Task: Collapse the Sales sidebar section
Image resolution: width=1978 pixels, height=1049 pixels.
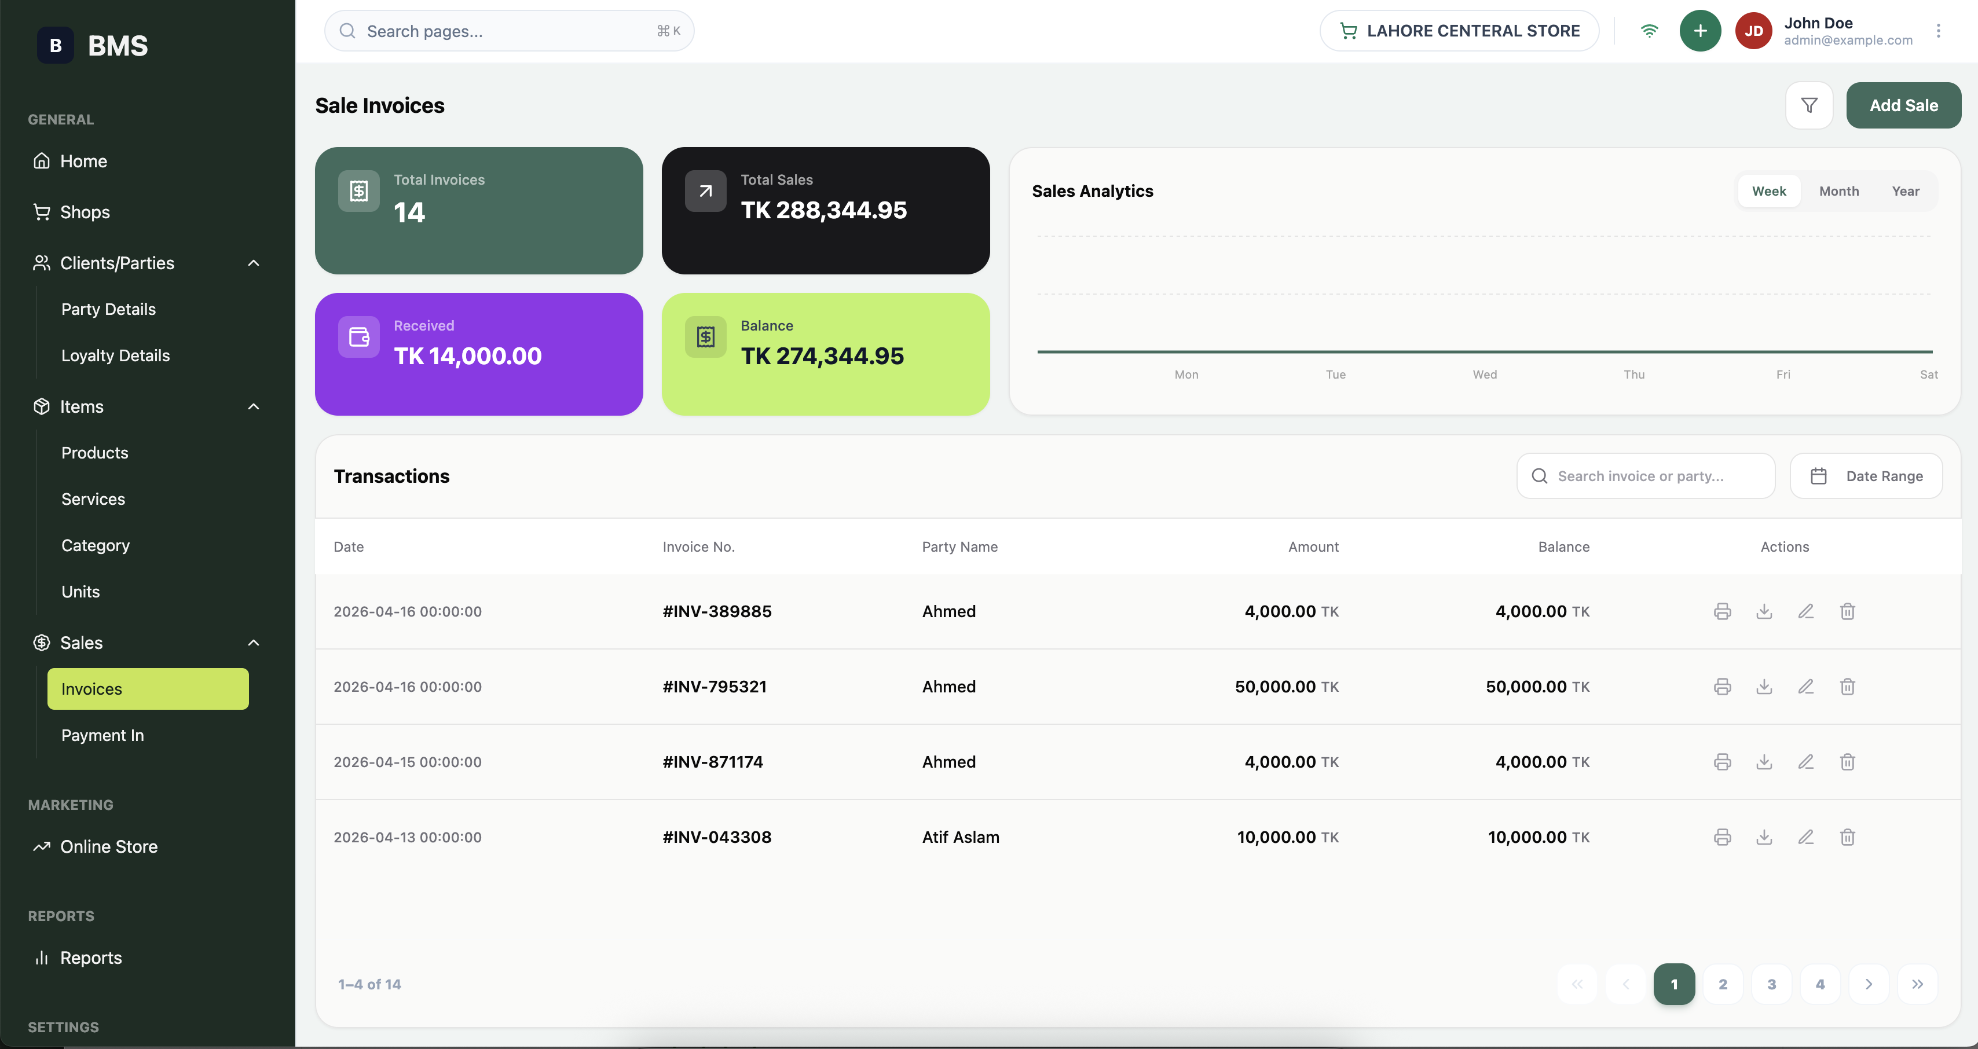Action: [x=254, y=643]
